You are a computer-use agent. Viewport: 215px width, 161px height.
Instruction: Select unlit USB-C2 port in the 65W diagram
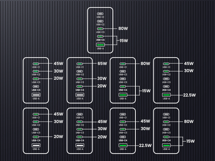[x=80, y=71]
